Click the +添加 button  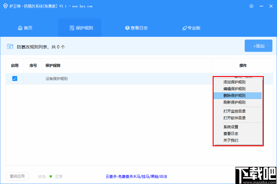pos(259,45)
